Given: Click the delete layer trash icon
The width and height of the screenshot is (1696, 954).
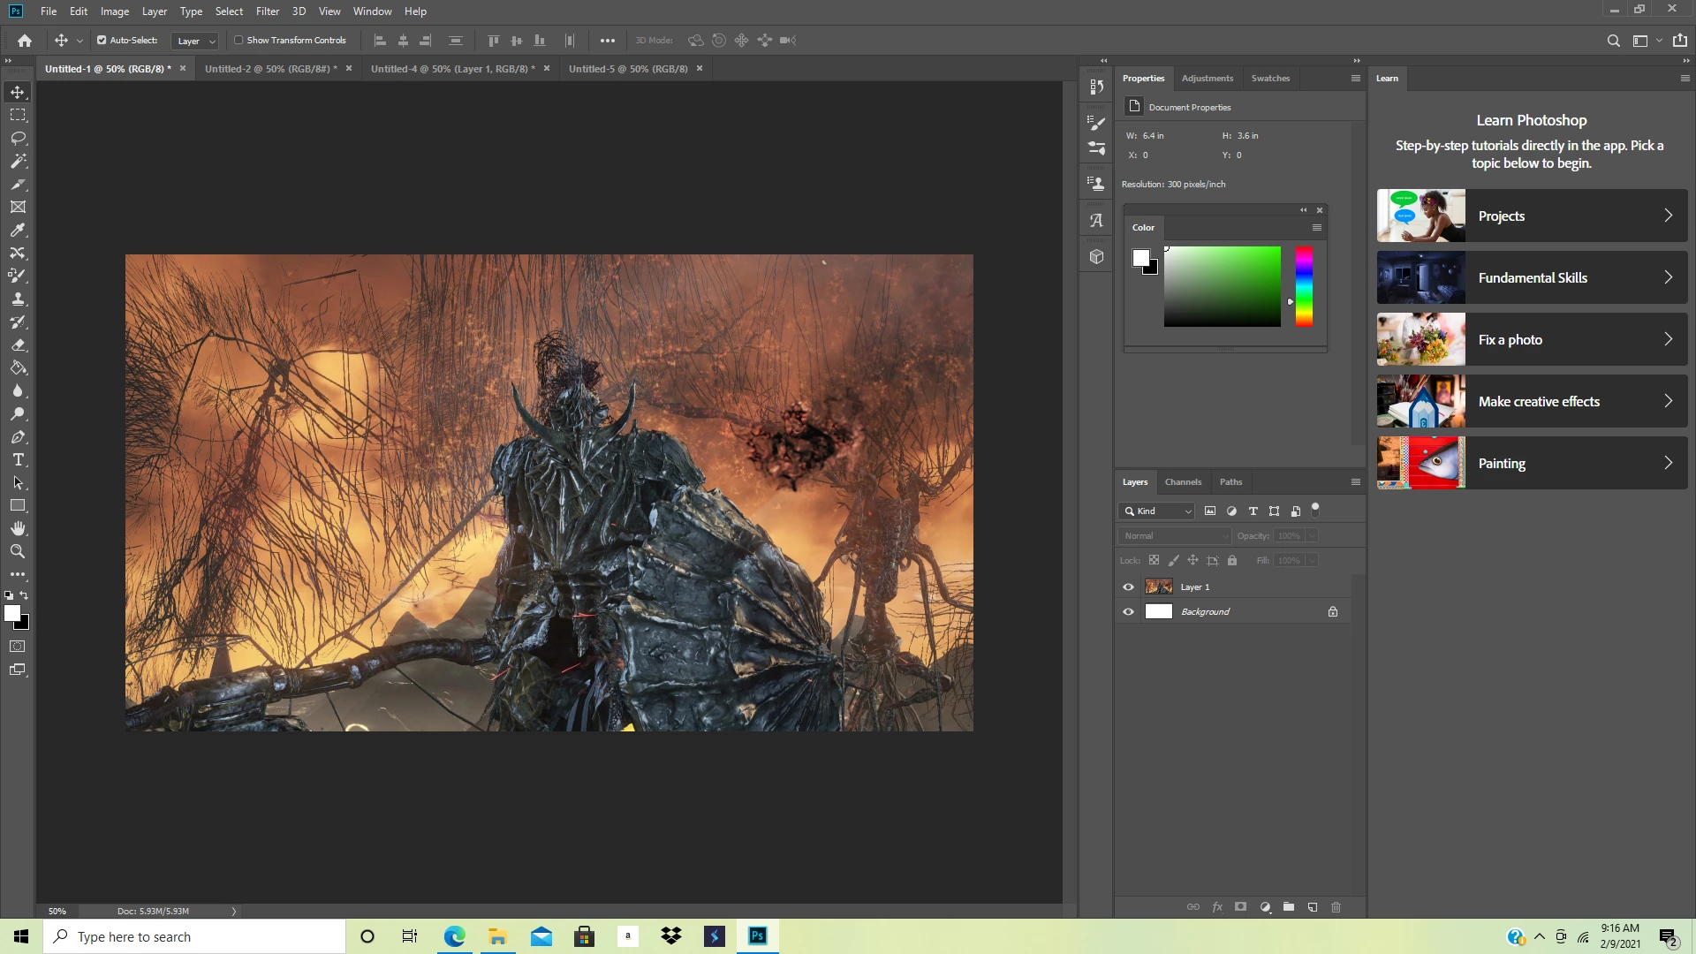Looking at the screenshot, I should (x=1336, y=907).
